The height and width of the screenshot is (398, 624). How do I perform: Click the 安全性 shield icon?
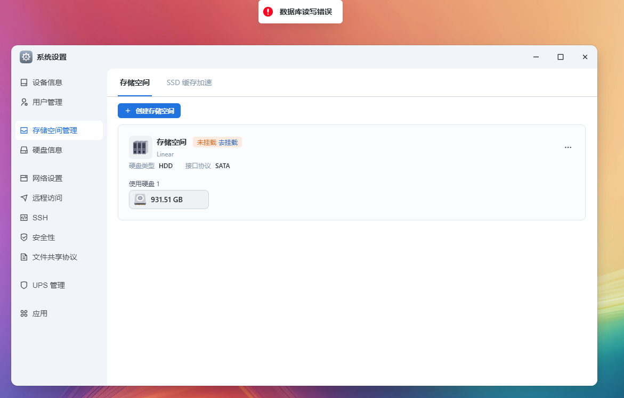point(24,237)
